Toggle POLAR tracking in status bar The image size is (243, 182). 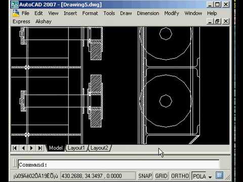[x=199, y=176]
